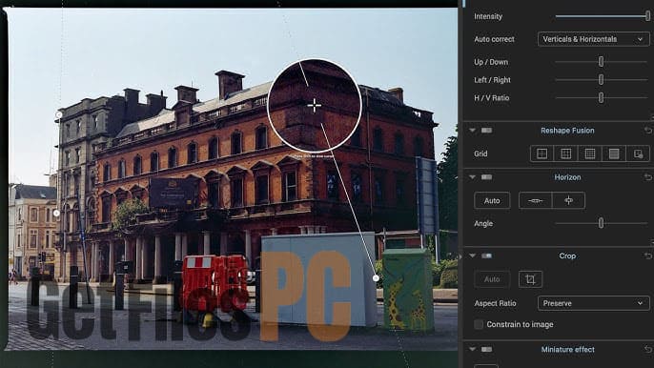Select the 3x3 grid icon
The image size is (654, 368).
pyautogui.click(x=565, y=153)
